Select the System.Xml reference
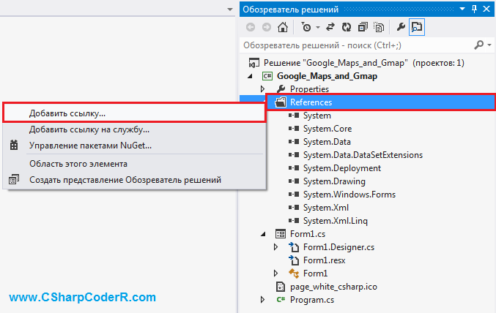 [x=326, y=208]
